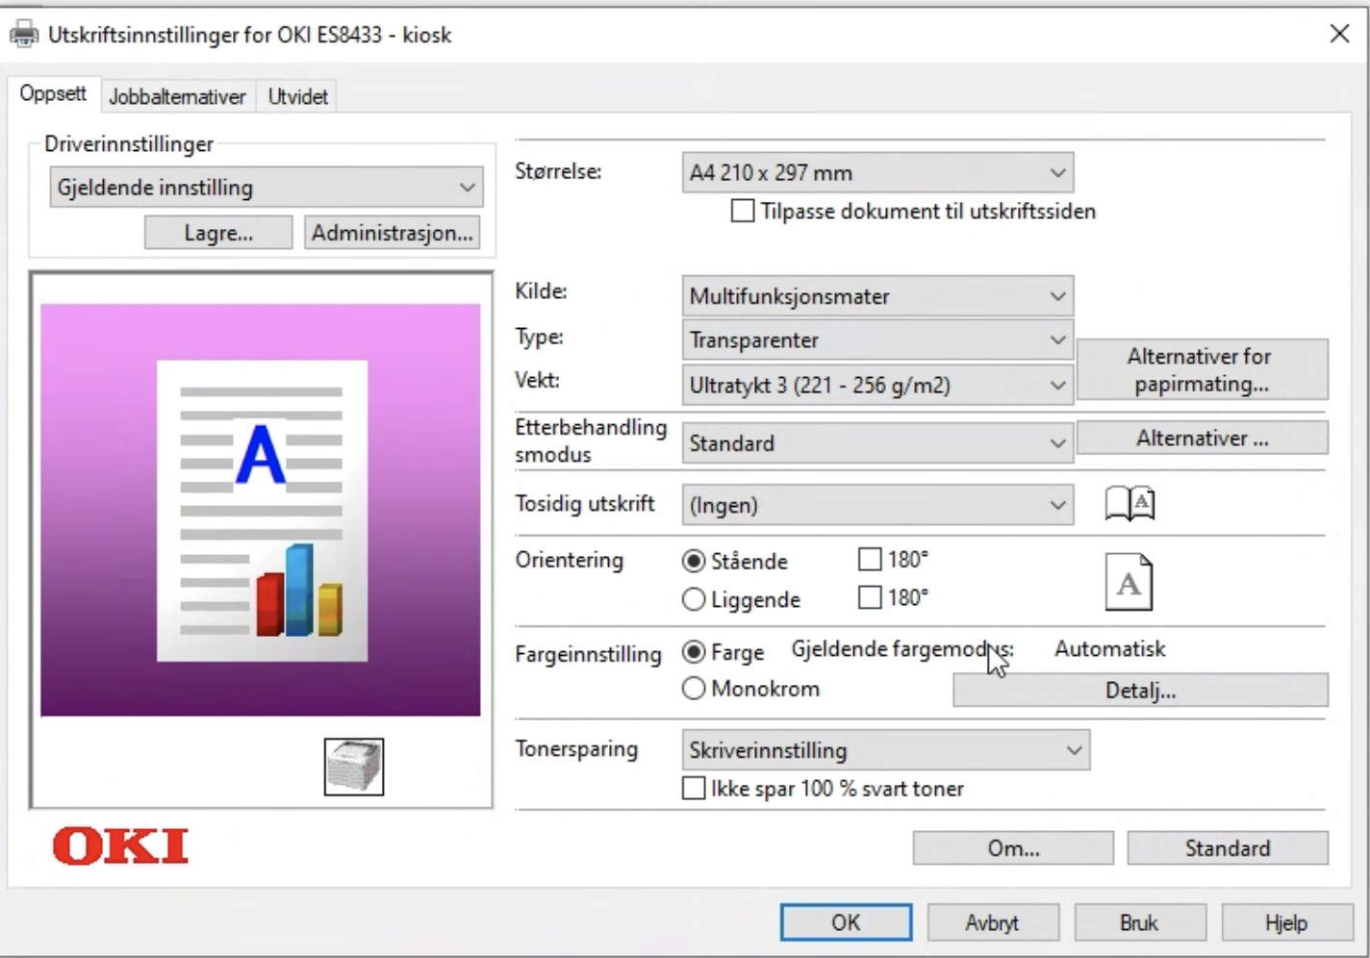Check 180° box next to Stående

pos(870,559)
